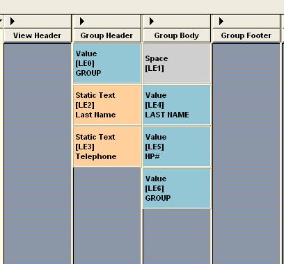Screen dimensions: 284x264
Task: Select Value [LE4] LAST NAME block
Action: point(177,105)
